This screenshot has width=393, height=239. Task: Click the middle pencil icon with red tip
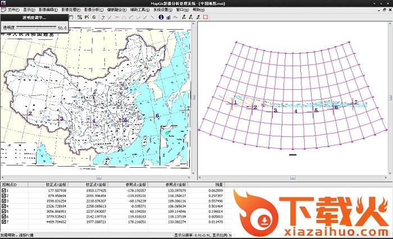pos(191,17)
